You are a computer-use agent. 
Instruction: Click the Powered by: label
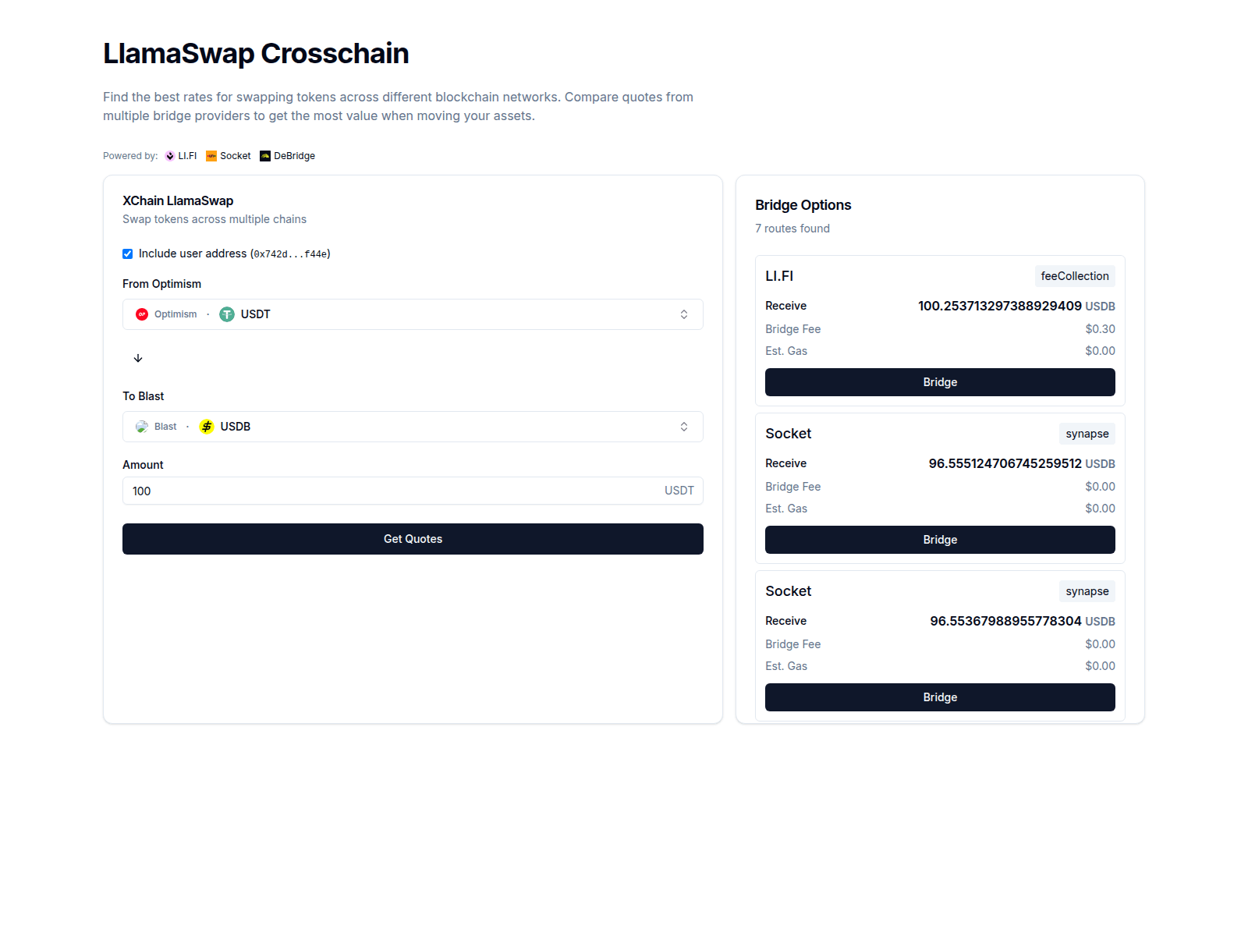point(130,156)
